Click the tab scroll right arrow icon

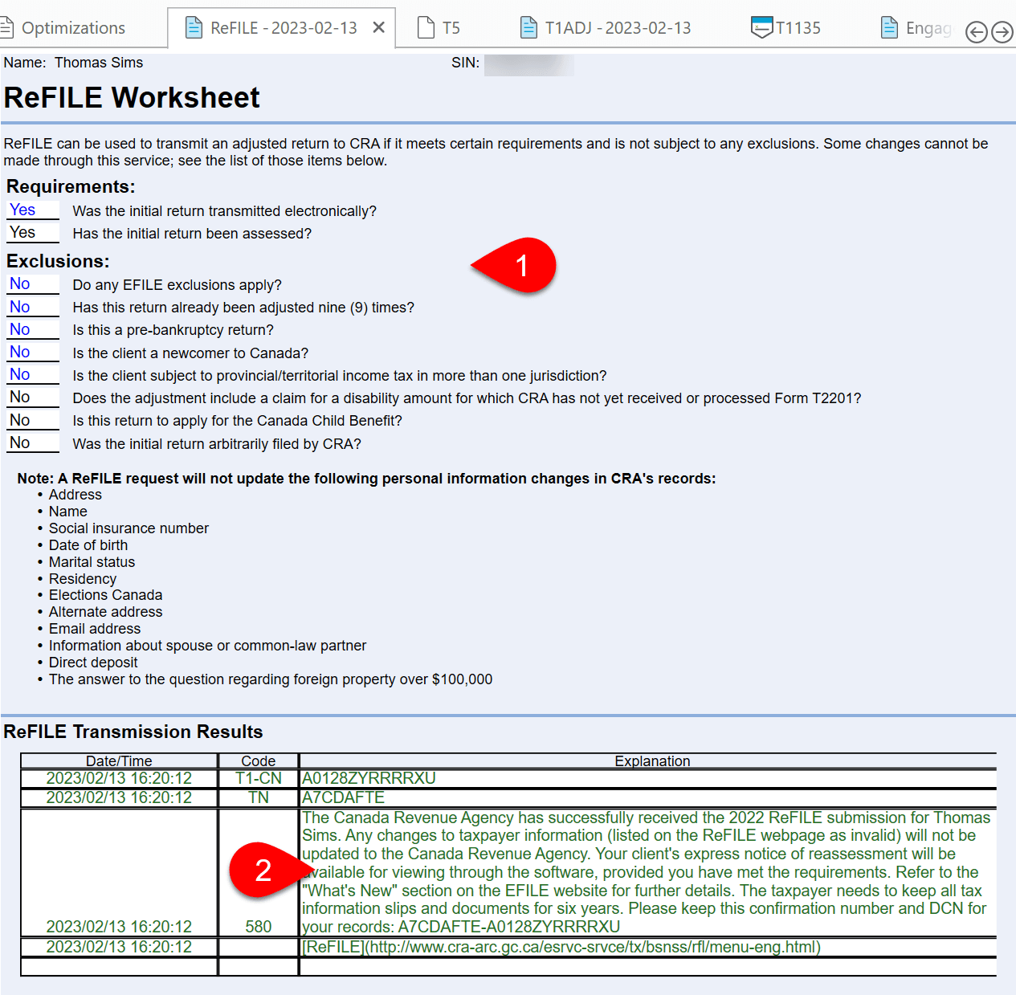pos(1002,32)
